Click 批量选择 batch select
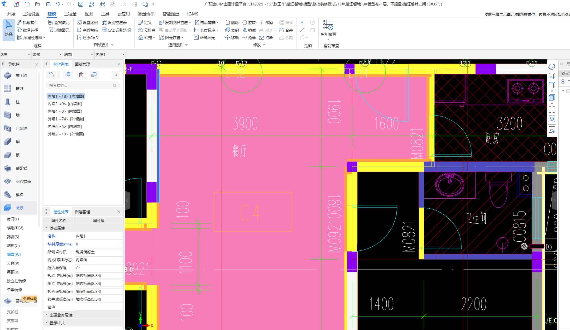Image resolution: width=570 pixels, height=330 pixels. [28, 30]
